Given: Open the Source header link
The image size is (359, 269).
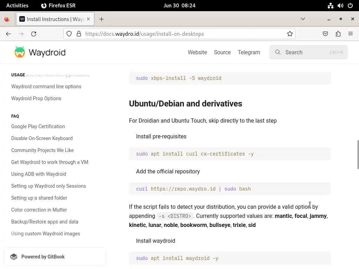Looking at the screenshot, I should (x=222, y=52).
